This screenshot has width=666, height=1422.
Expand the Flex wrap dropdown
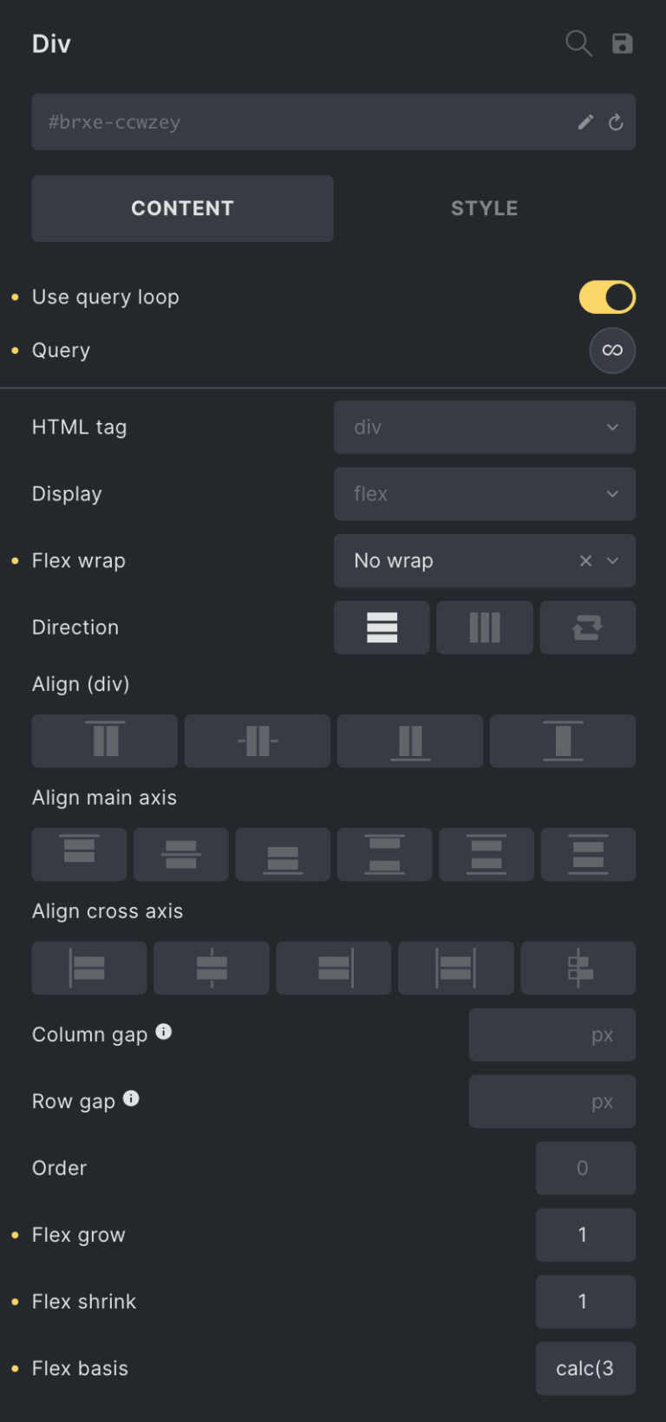click(612, 560)
